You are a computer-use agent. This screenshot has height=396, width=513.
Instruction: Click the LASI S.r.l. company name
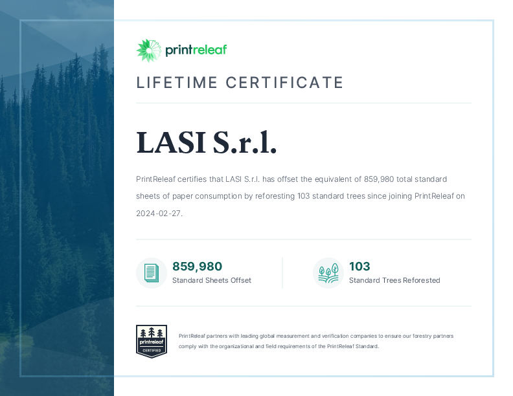pos(207,143)
